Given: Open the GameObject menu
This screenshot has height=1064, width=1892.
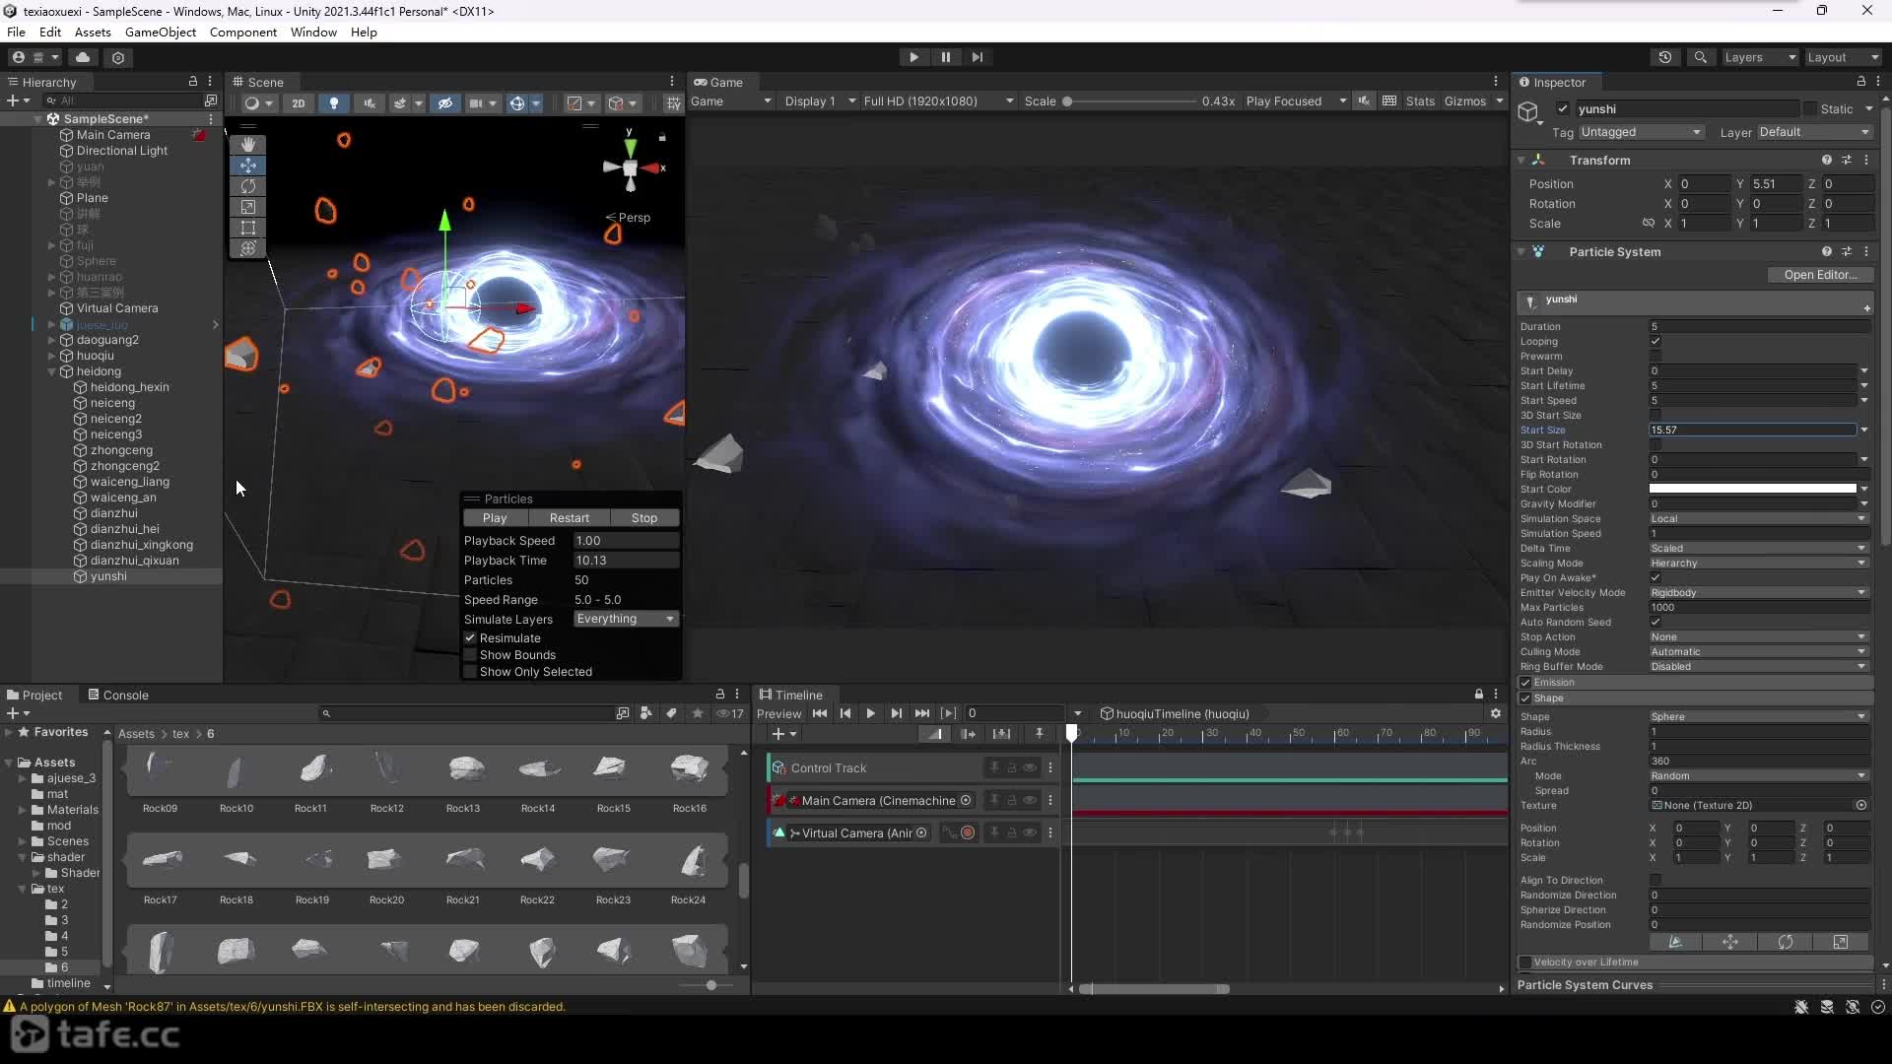Looking at the screenshot, I should click(x=161, y=32).
